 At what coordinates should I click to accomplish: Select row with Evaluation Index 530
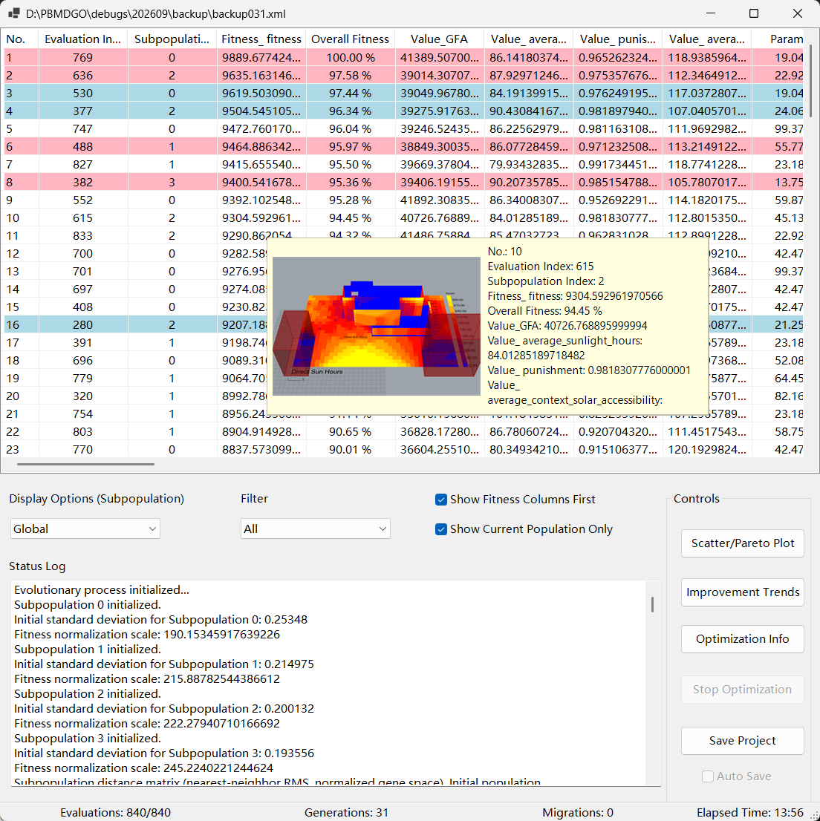403,94
